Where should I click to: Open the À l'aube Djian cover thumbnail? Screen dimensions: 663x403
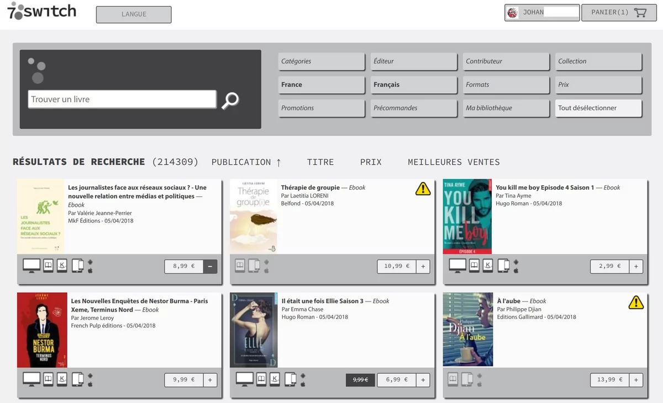click(468, 330)
